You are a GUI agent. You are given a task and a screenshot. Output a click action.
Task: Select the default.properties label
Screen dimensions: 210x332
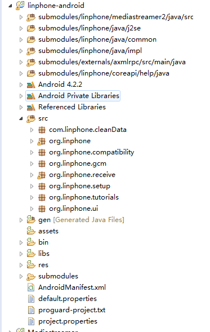(x=68, y=299)
